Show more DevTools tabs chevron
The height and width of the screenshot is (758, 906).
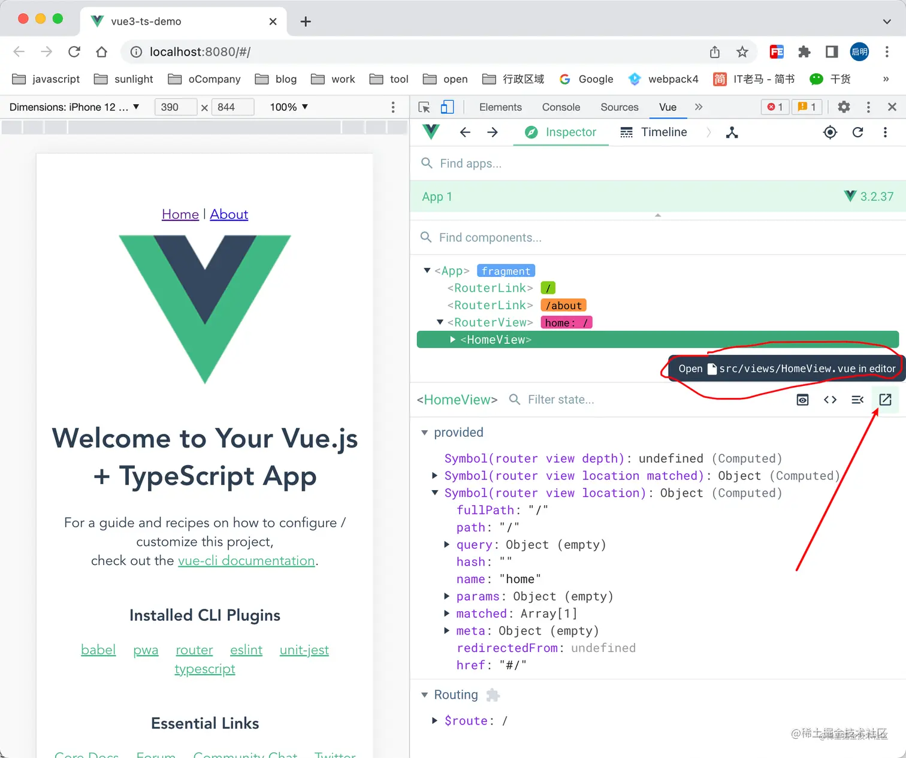pyautogui.click(x=698, y=107)
